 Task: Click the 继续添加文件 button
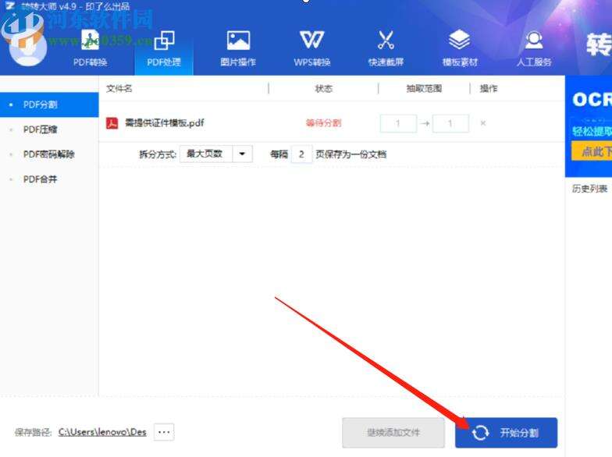point(393,432)
